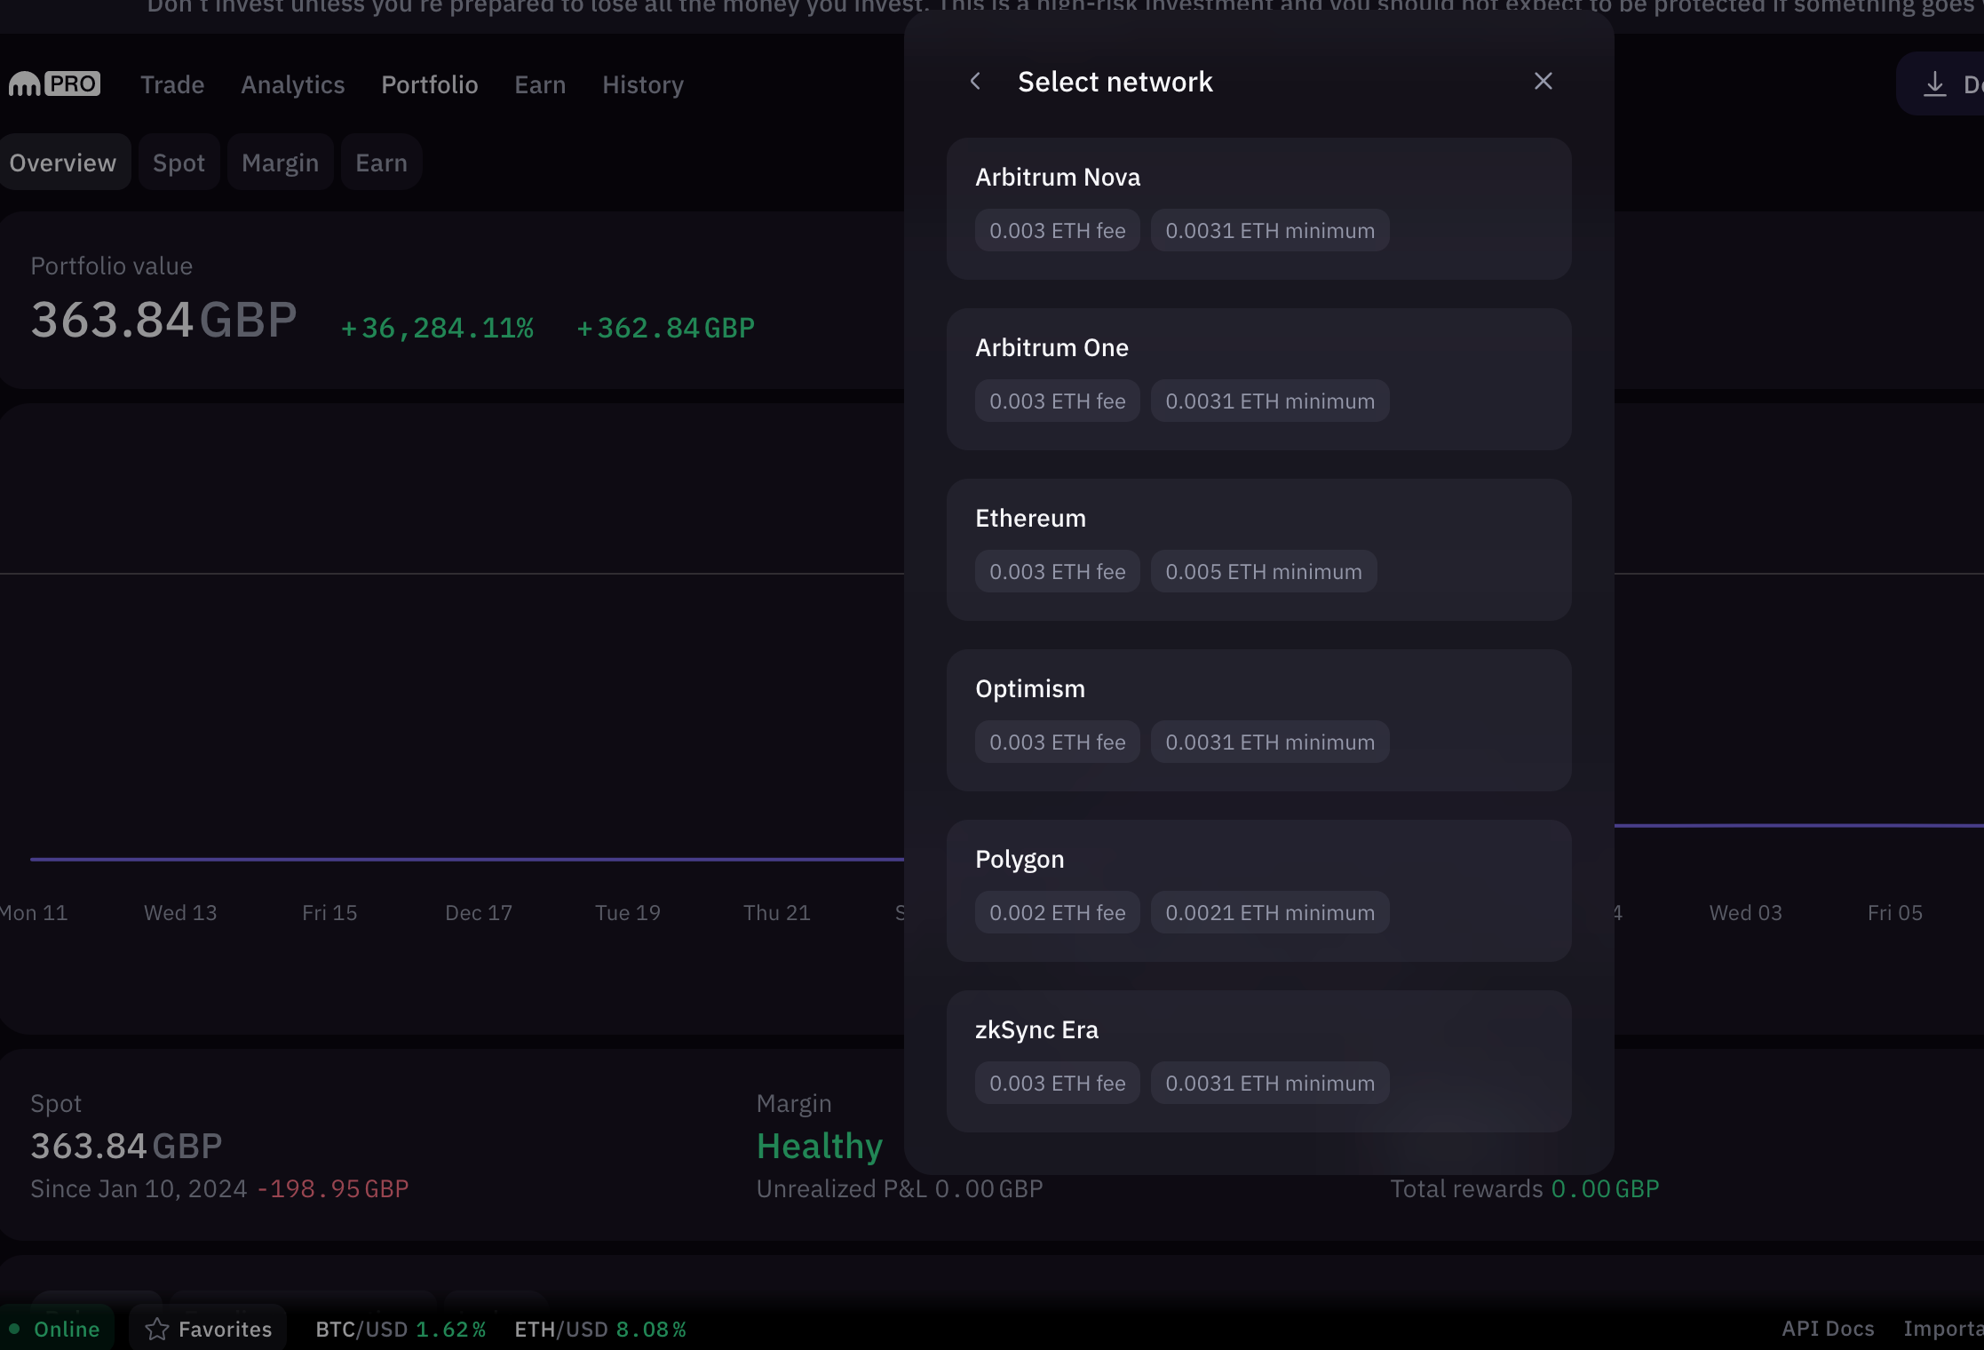This screenshot has height=1350, width=1984.
Task: Choose the Ethereum network
Action: [1258, 550]
